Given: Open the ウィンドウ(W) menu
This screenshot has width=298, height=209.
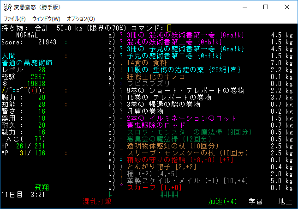Looking at the screenshot, I should 46,18.
